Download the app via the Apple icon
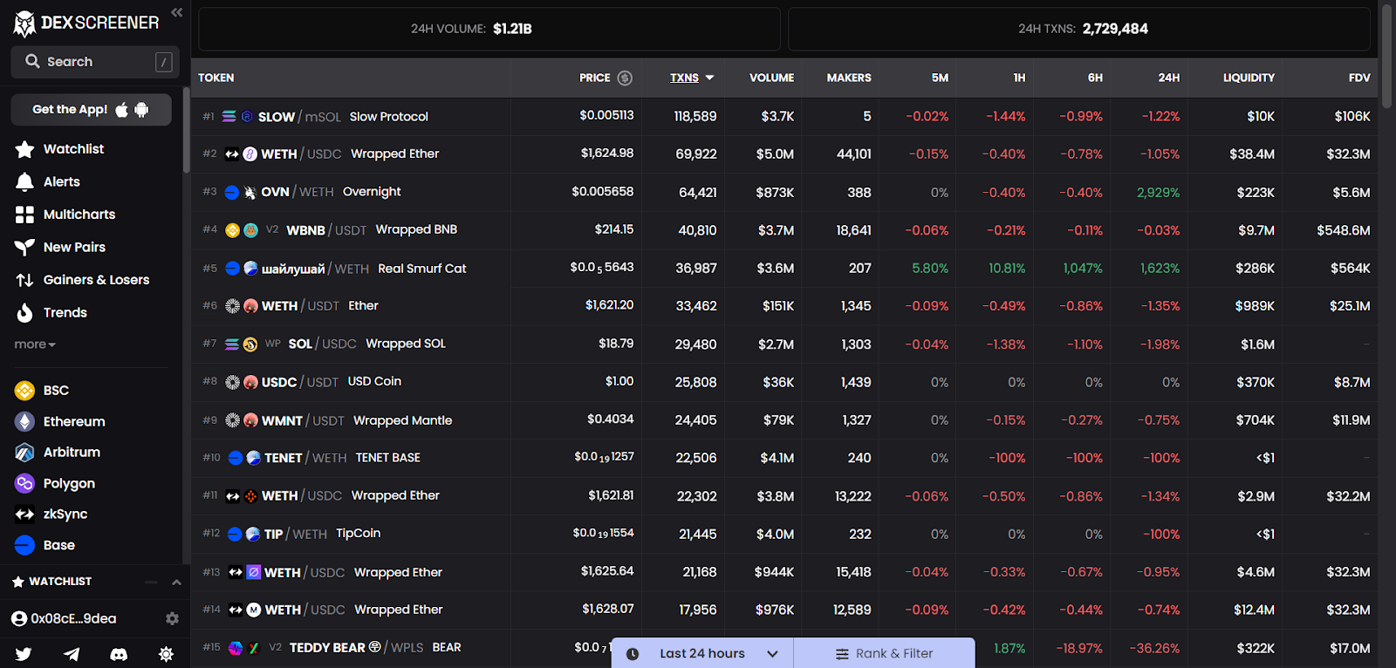Screen dimensions: 1396x668 coord(122,110)
